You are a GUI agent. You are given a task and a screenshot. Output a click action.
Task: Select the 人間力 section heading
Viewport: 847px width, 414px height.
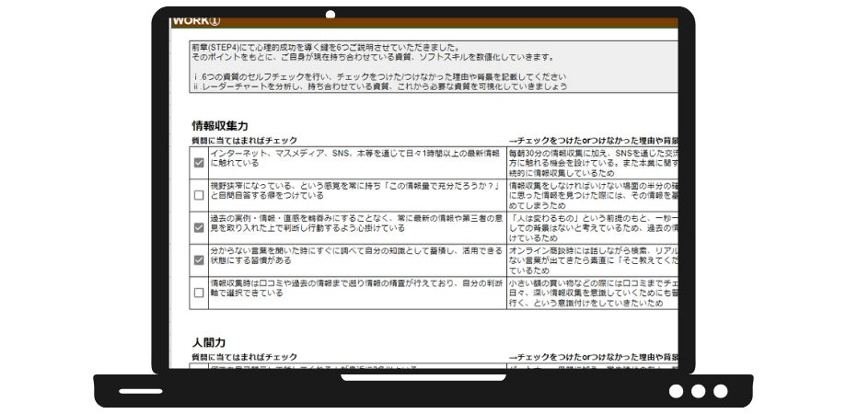coord(208,343)
